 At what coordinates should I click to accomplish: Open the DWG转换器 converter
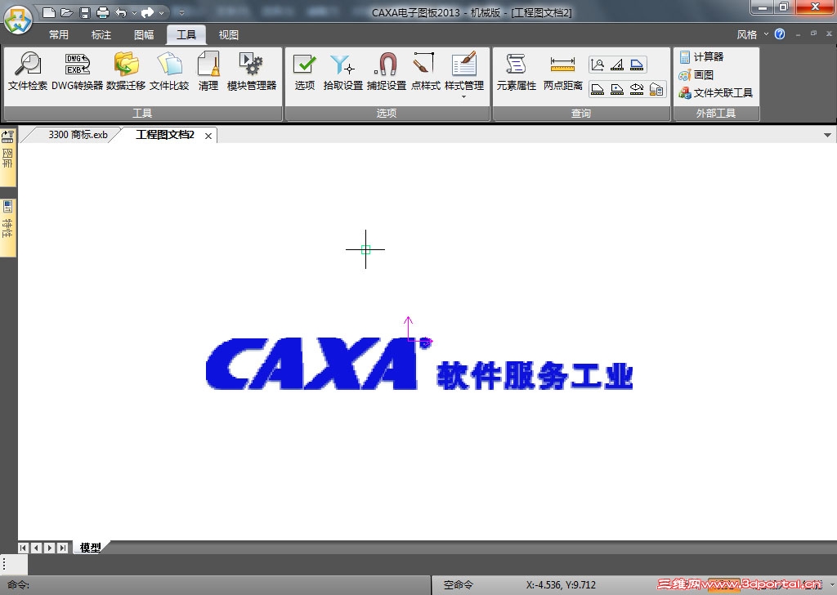click(x=78, y=71)
